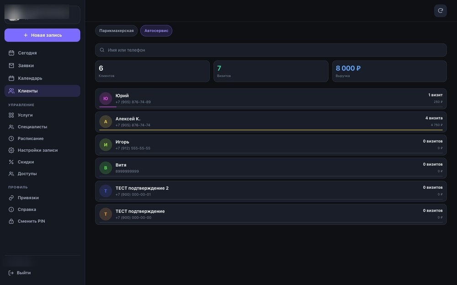Viewport: 457px width, 285px height.
Task: Go to the Заявки section
Action: point(42,65)
